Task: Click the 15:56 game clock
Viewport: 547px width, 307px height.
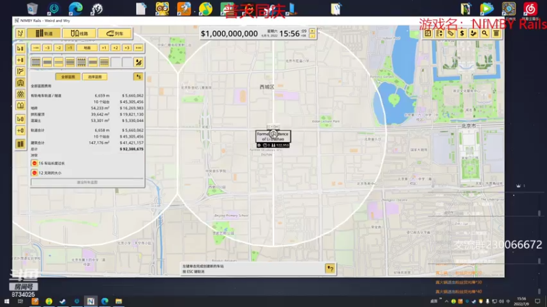Action: tap(289, 33)
